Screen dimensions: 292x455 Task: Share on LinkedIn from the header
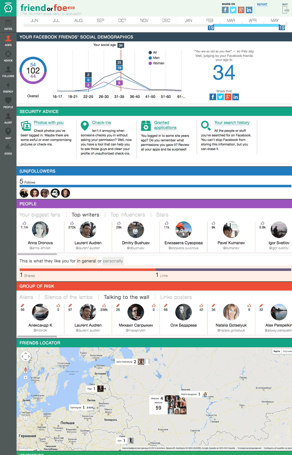(249, 10)
